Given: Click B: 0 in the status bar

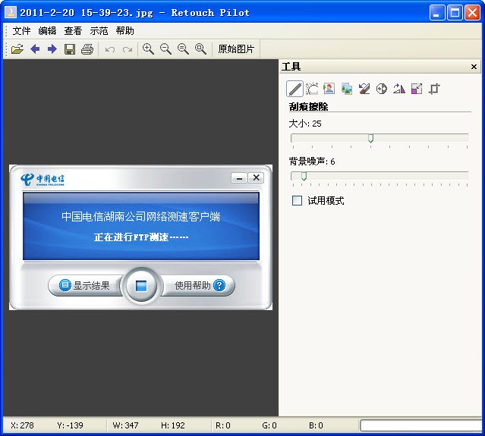Looking at the screenshot, I should [x=316, y=425].
